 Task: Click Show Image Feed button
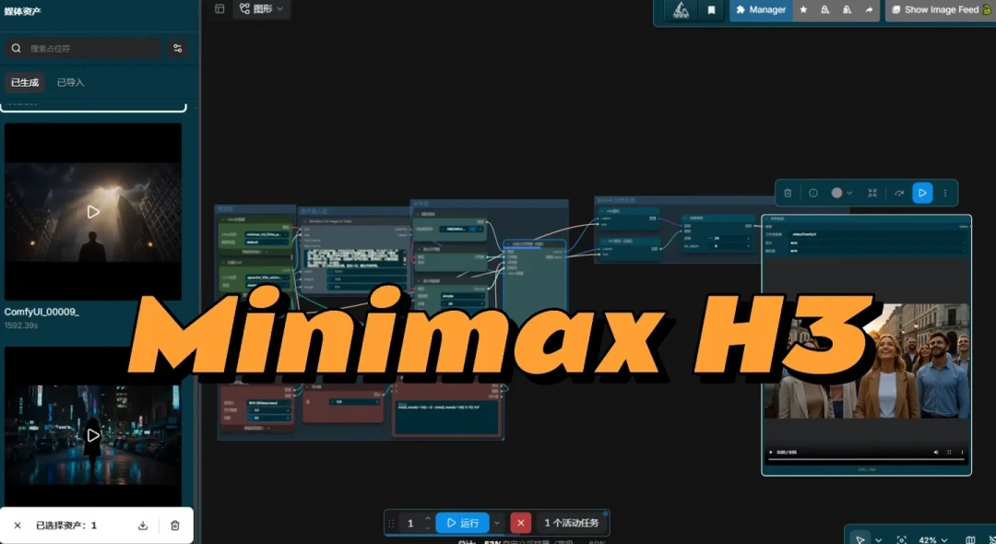[x=941, y=10]
